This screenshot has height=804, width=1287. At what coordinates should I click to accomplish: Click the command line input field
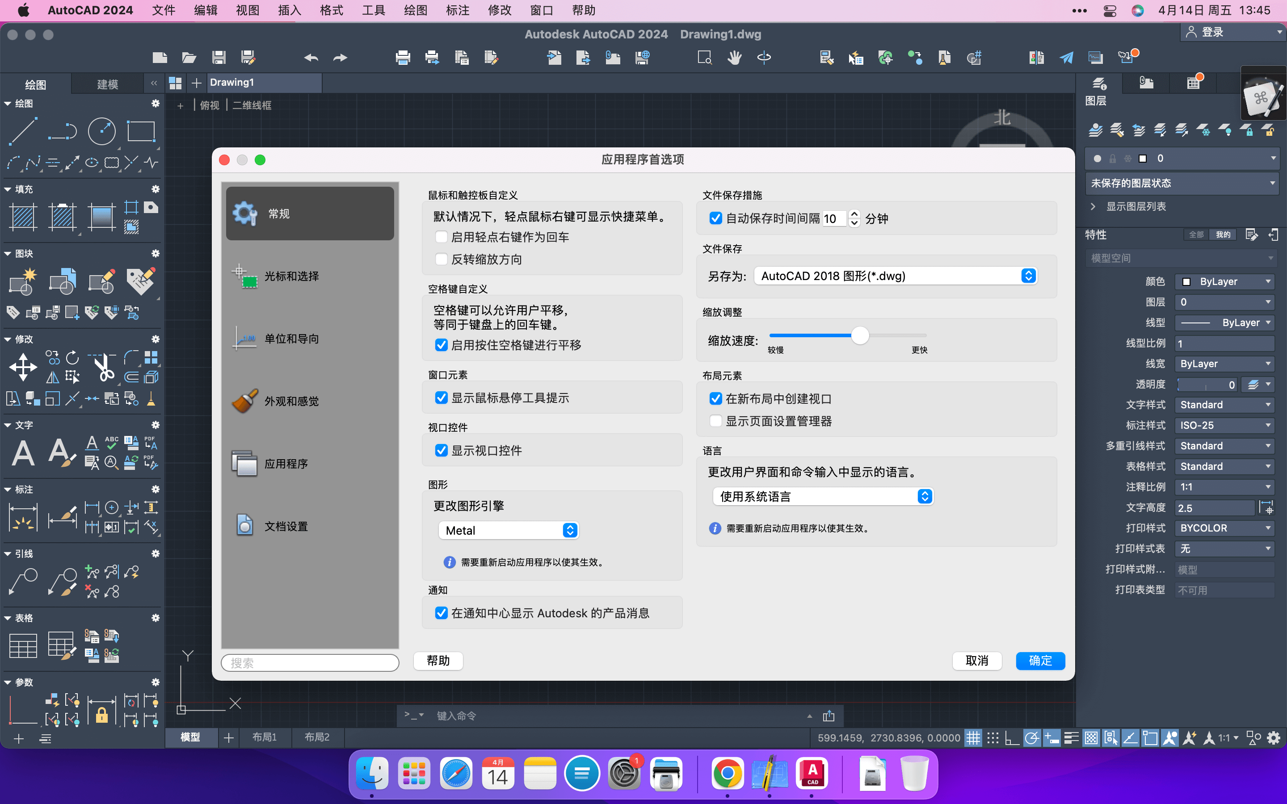click(617, 716)
